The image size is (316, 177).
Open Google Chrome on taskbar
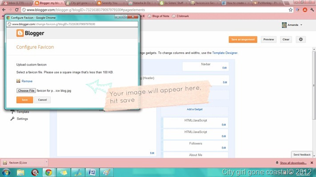coord(48,173)
